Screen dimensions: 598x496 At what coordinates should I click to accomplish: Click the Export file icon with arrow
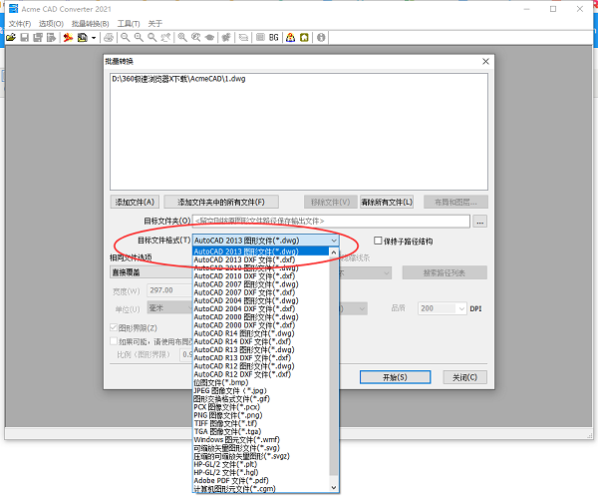click(x=51, y=37)
